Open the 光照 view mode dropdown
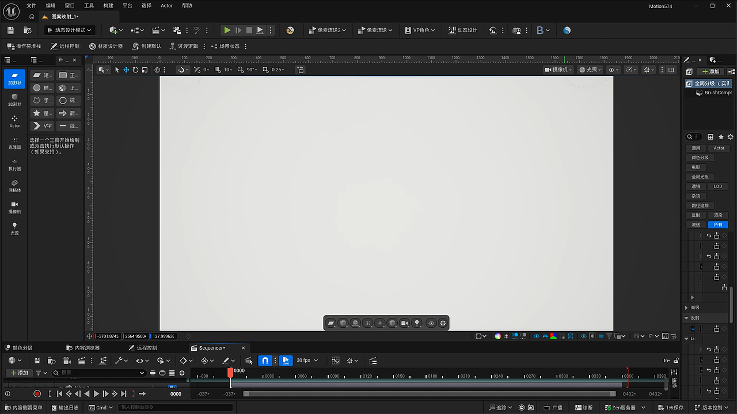 click(590, 70)
